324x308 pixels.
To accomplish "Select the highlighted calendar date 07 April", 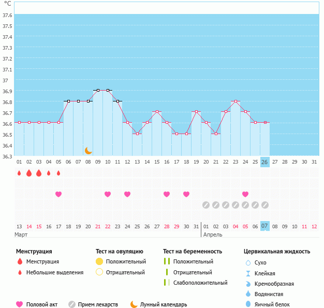I will [x=264, y=226].
